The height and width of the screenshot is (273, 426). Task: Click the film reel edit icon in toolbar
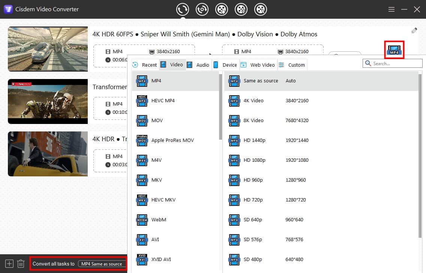[x=241, y=9]
